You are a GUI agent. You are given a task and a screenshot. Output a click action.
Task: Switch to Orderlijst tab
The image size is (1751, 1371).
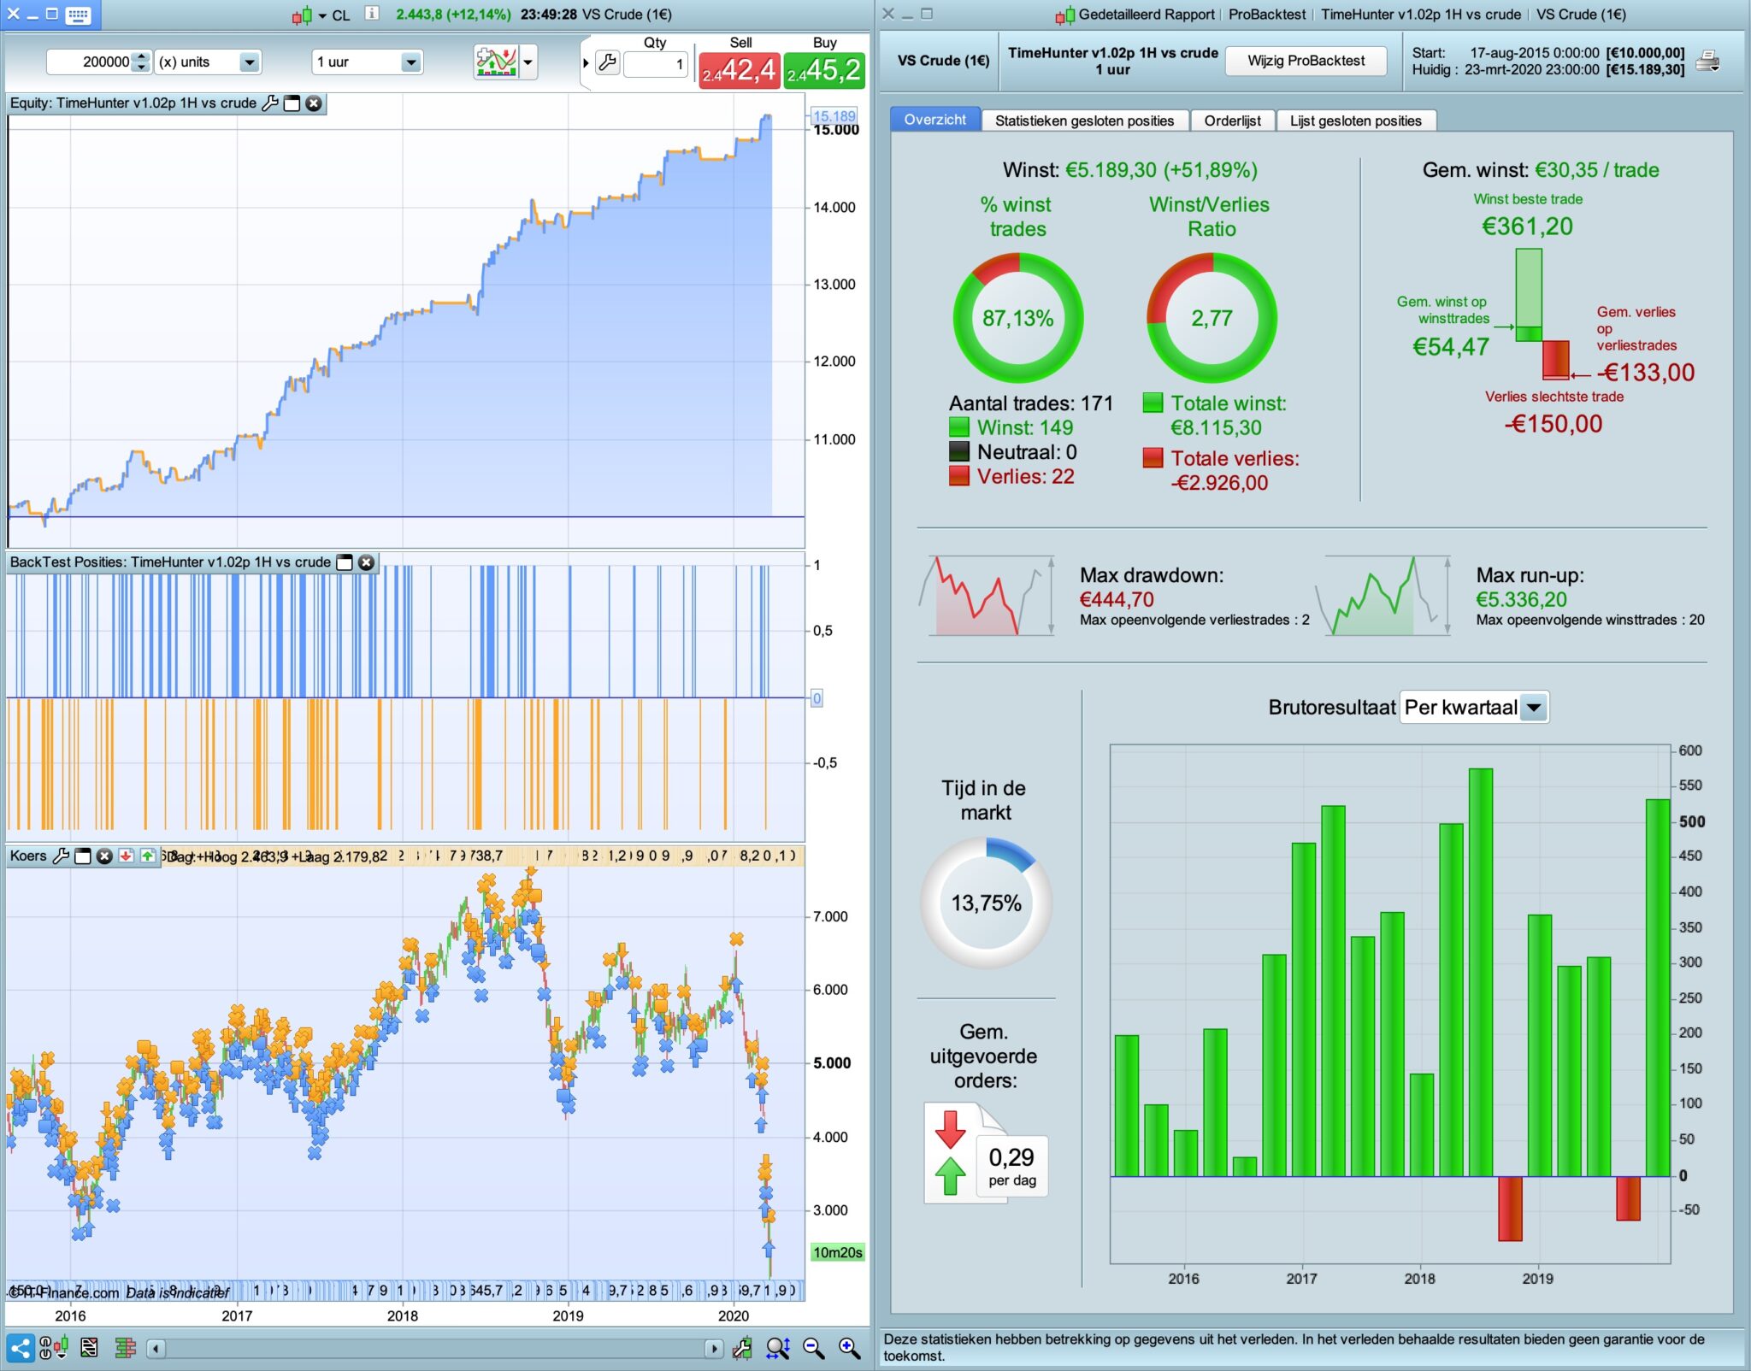(x=1232, y=121)
